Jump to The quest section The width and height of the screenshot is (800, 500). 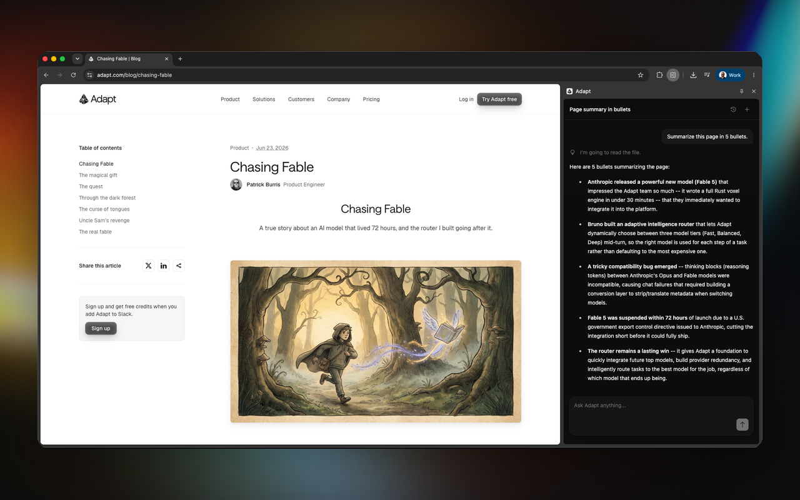click(x=91, y=186)
